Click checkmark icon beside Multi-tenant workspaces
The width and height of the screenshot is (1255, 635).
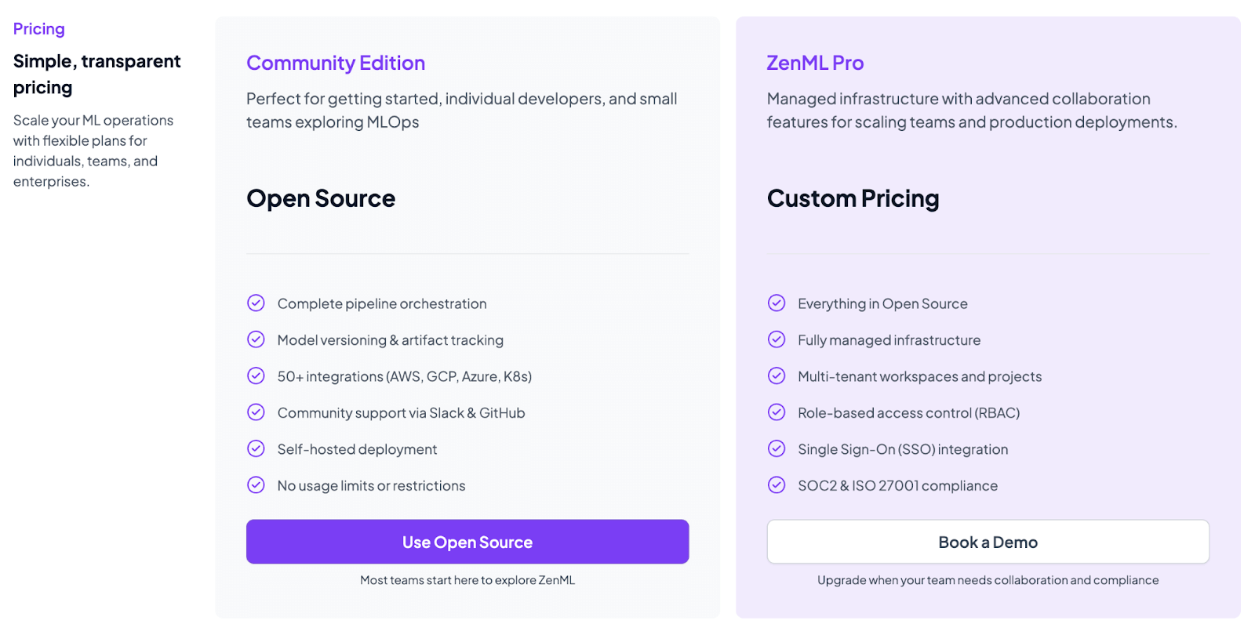click(x=777, y=376)
